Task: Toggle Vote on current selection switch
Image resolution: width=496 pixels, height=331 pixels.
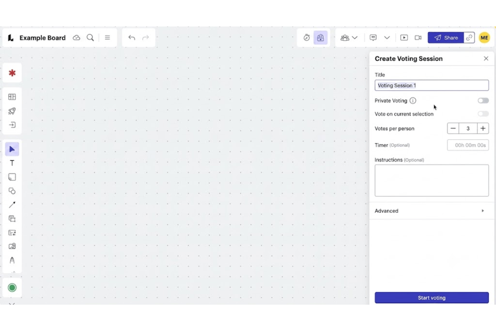Action: (483, 114)
